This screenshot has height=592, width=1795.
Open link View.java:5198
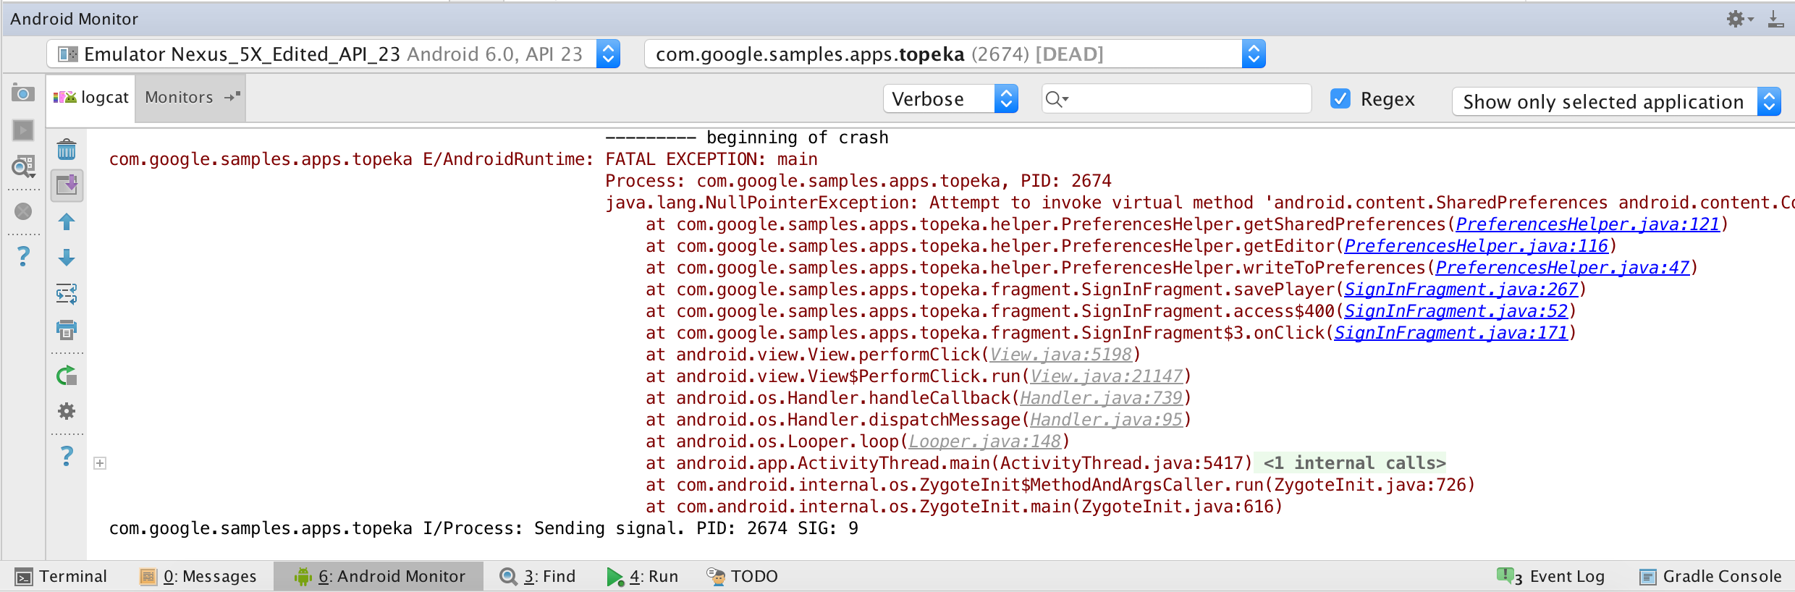(1060, 355)
